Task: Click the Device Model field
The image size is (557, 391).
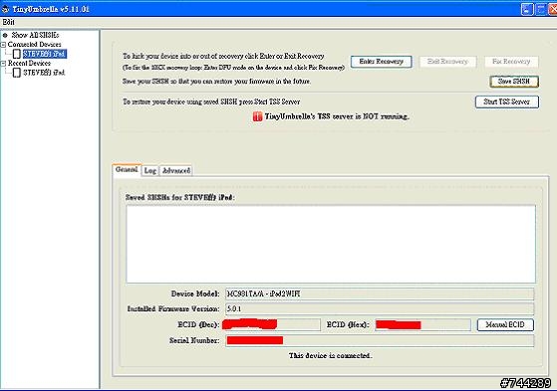Action: pos(380,293)
